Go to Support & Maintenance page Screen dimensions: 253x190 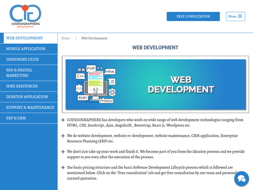[29, 107]
